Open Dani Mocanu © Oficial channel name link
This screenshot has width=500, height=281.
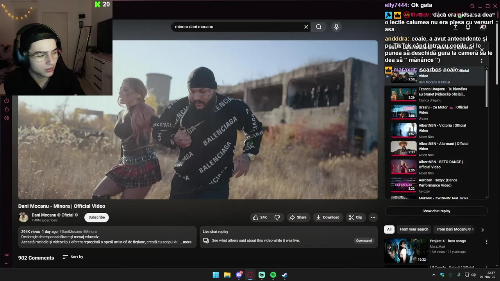pyautogui.click(x=52, y=215)
